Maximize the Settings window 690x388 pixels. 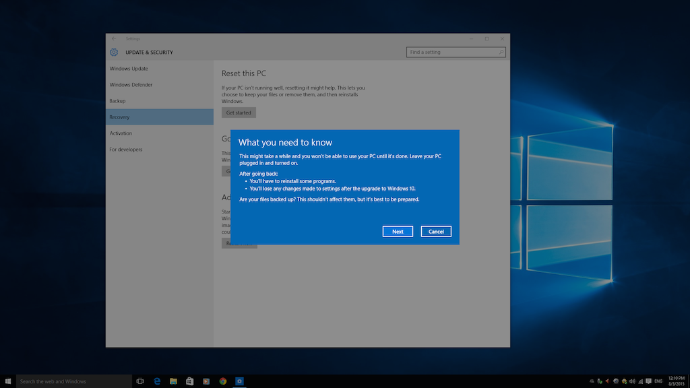pos(487,38)
